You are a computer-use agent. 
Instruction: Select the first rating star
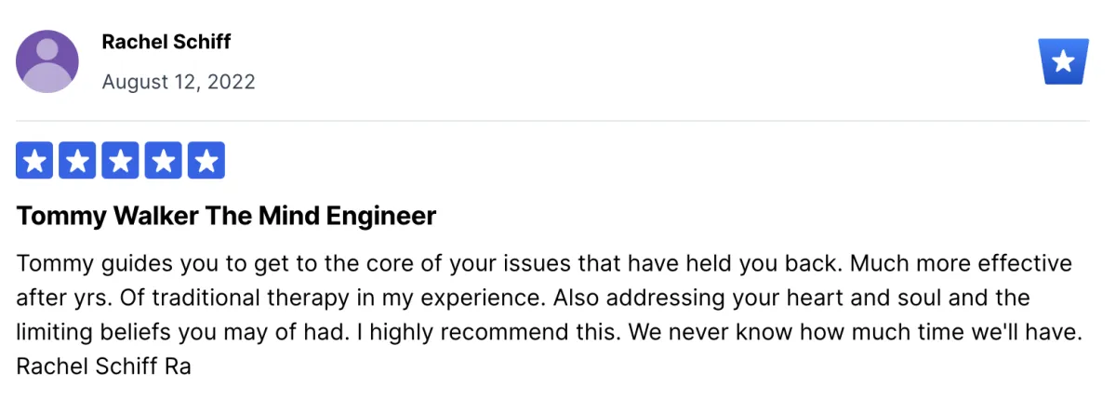tap(35, 161)
